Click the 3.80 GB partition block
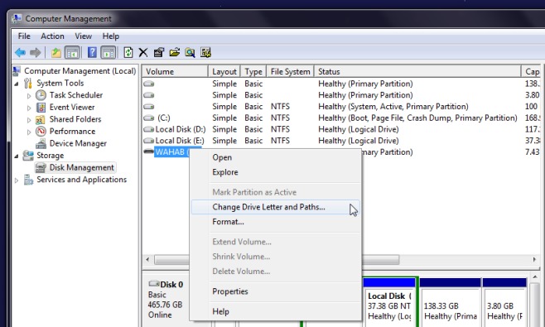545x327 pixels. click(504, 301)
